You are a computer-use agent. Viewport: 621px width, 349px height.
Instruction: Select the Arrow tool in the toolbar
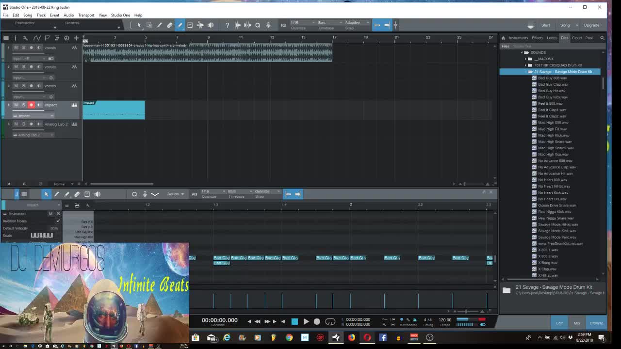pos(139,25)
